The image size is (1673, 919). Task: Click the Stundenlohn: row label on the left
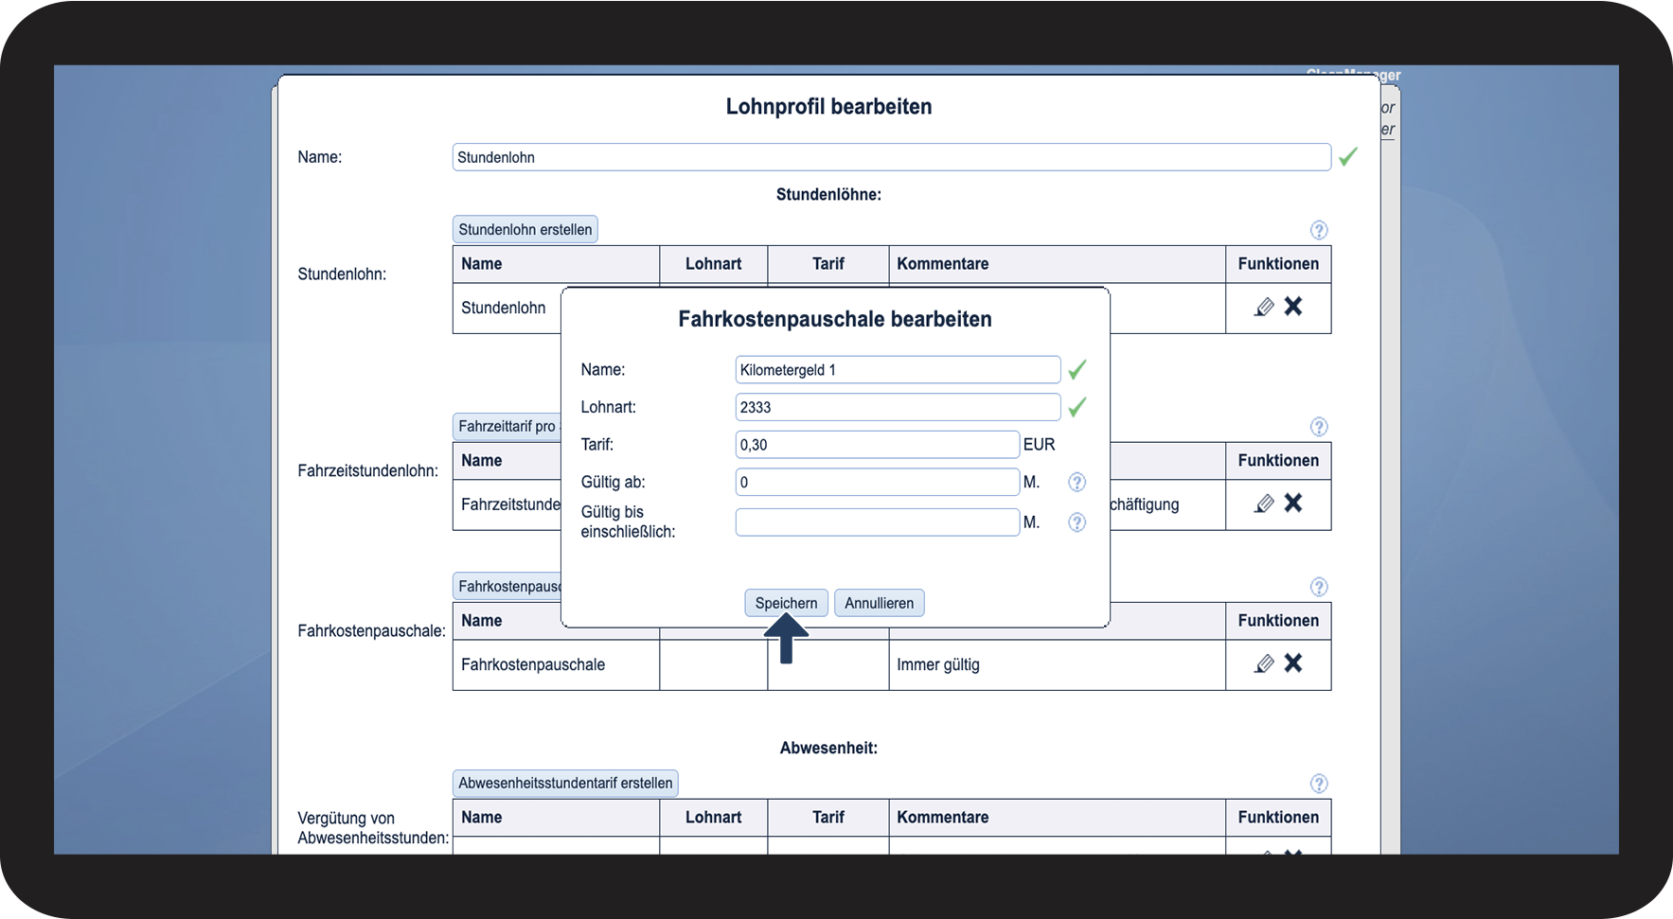(x=342, y=274)
